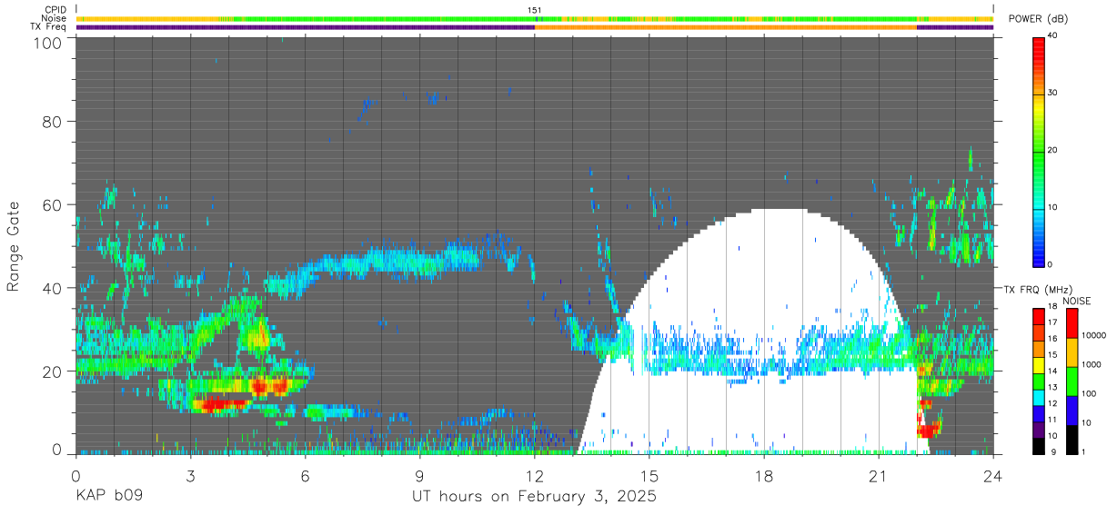
Task: Click the 15 tick on UT hours axis
Action: pos(649,476)
